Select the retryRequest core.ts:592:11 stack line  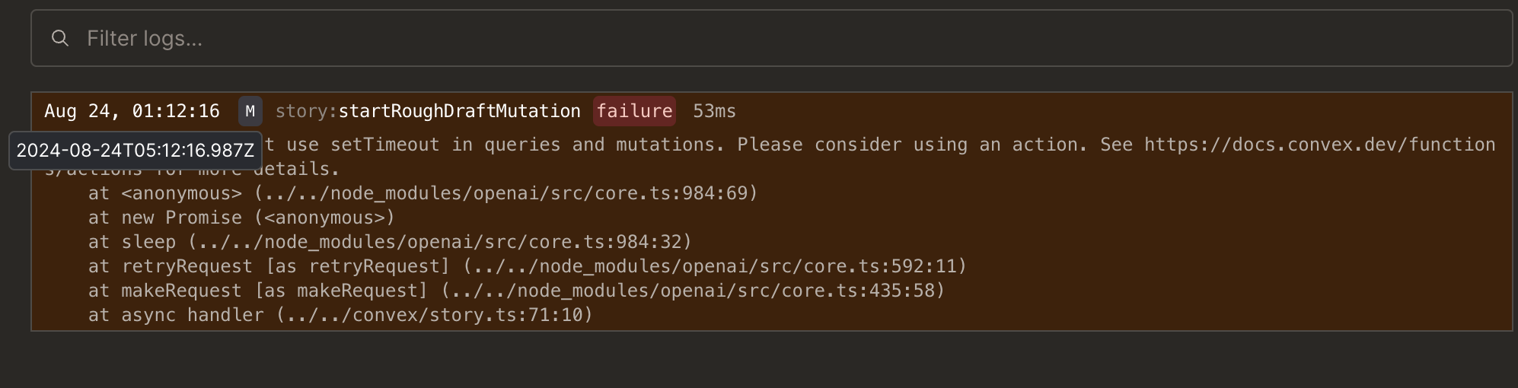528,266
